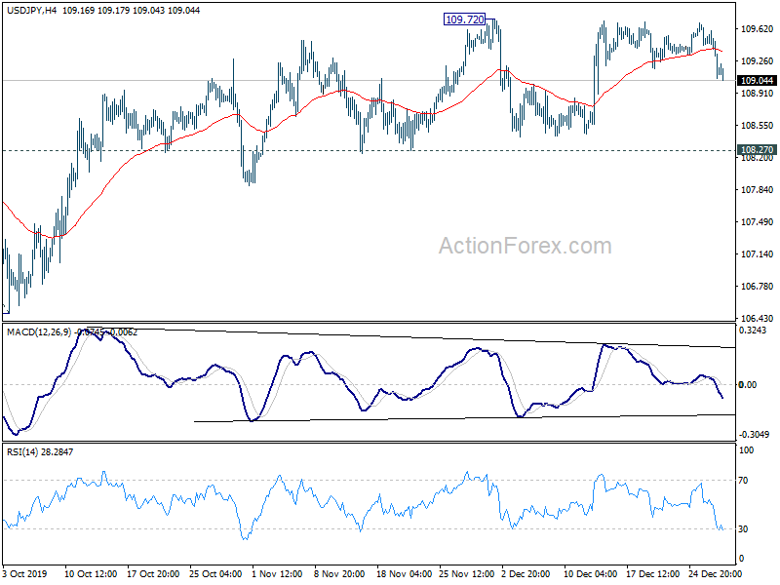Click the 24 Dec 20:00 time label
Image resolution: width=780 pixels, height=585 pixels.
715,574
